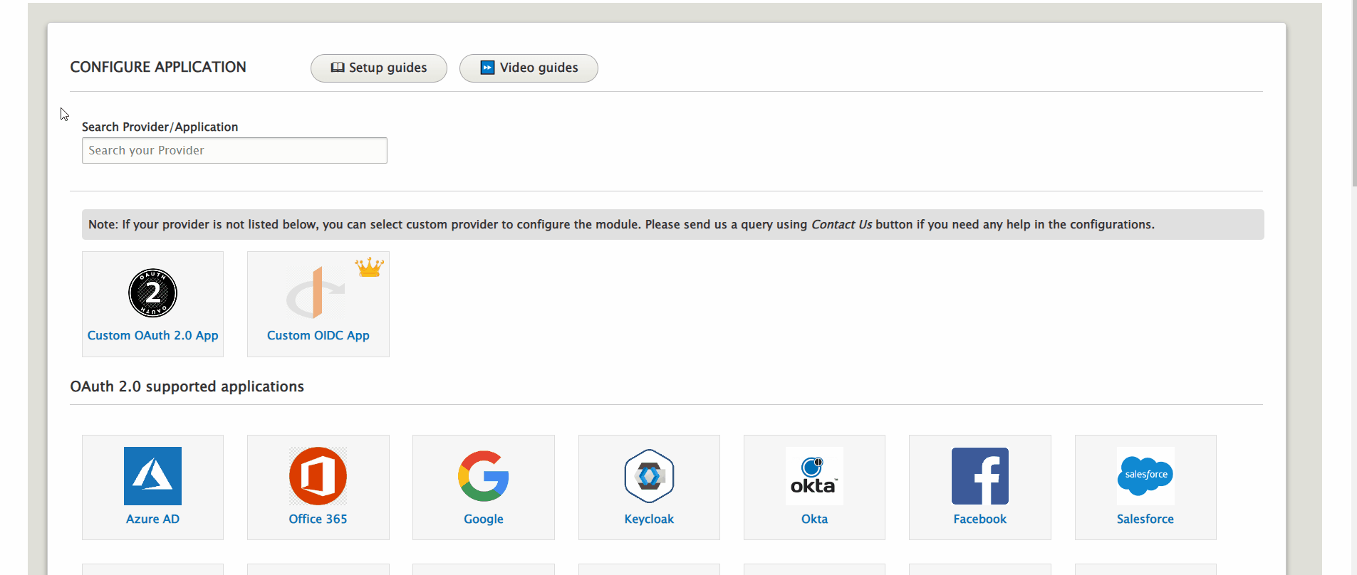1357x575 pixels.
Task: Click the play icon in Video guides
Action: [x=487, y=68]
